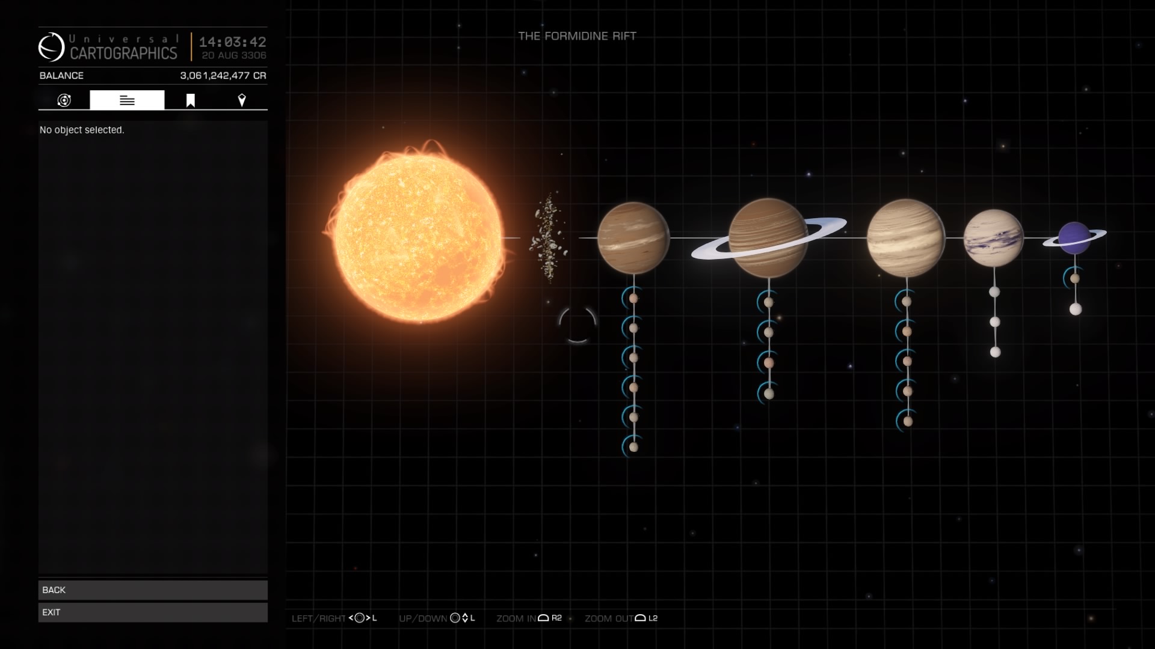Select the first brown gas giant

pyautogui.click(x=633, y=238)
